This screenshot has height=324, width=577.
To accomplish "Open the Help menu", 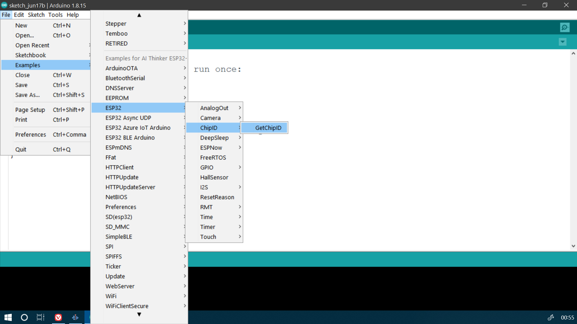I will point(72,15).
